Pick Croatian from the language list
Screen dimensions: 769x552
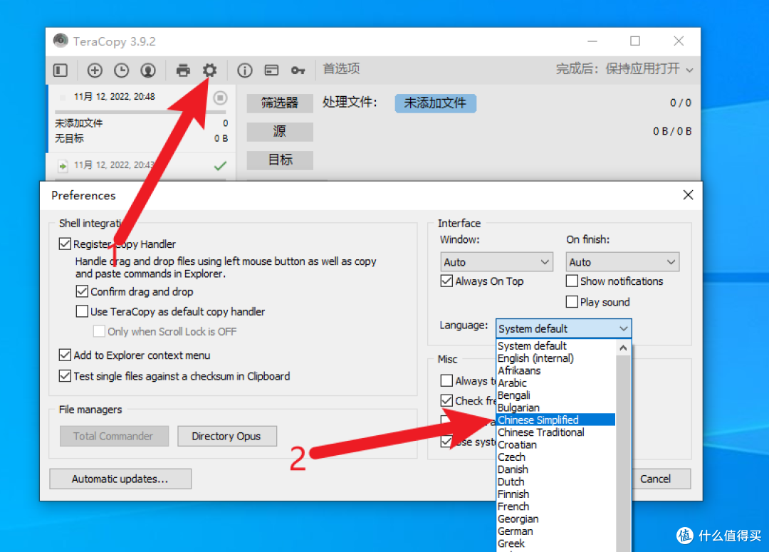point(555,444)
